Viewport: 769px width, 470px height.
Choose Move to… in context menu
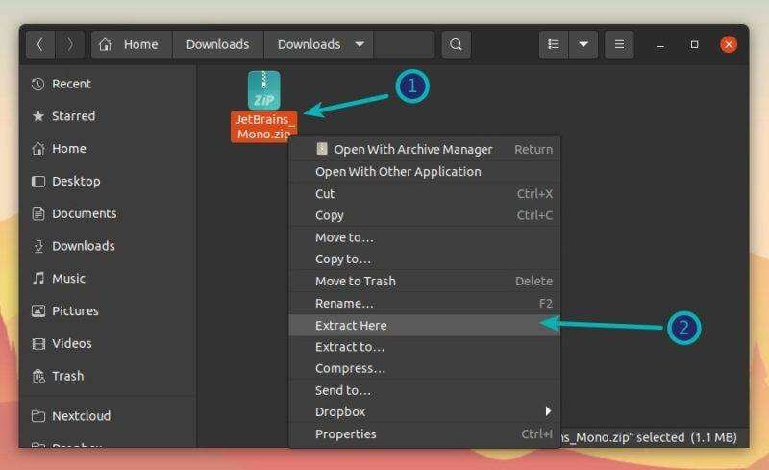424,238
